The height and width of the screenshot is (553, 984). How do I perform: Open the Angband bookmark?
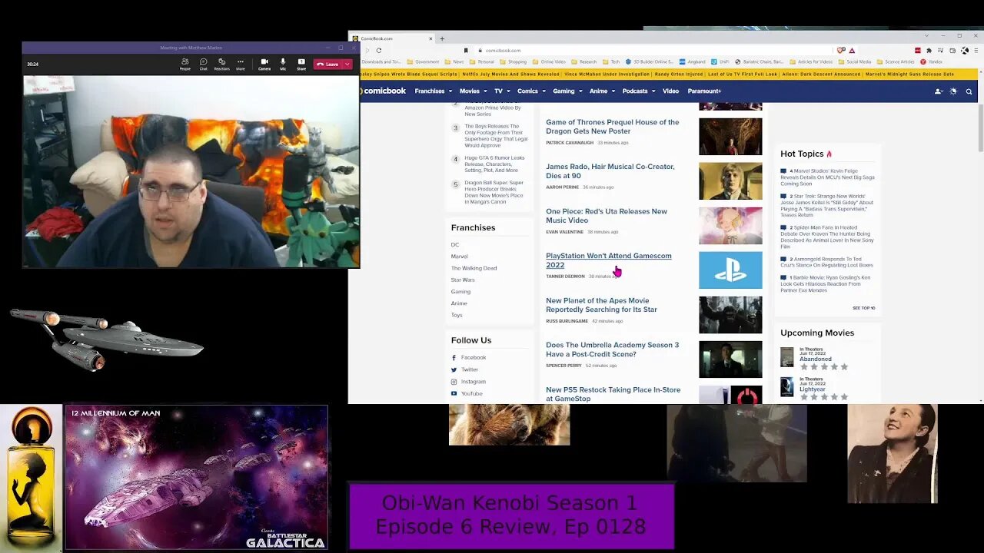click(693, 61)
